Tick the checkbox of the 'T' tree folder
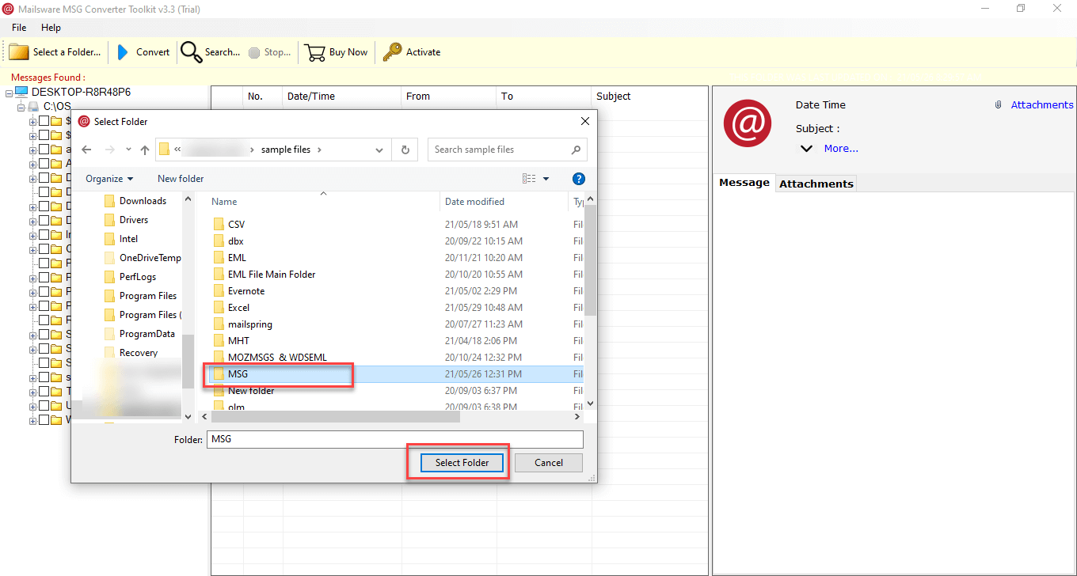 point(44,392)
